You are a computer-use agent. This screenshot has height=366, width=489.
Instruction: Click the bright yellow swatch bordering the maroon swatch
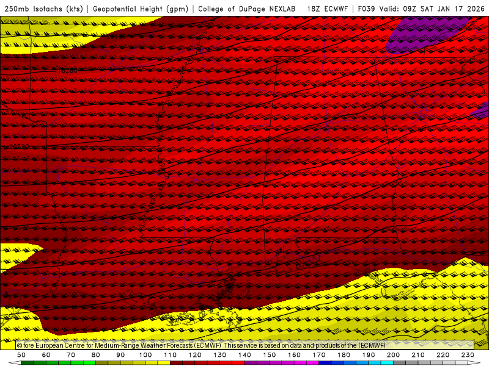point(164,363)
